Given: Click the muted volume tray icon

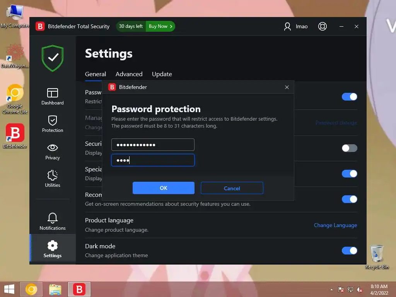Looking at the screenshot, I should 359,290.
